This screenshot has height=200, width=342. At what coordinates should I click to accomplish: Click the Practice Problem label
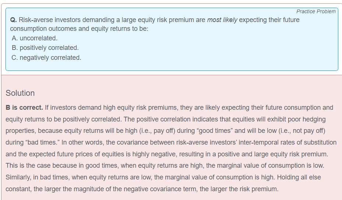(316, 11)
